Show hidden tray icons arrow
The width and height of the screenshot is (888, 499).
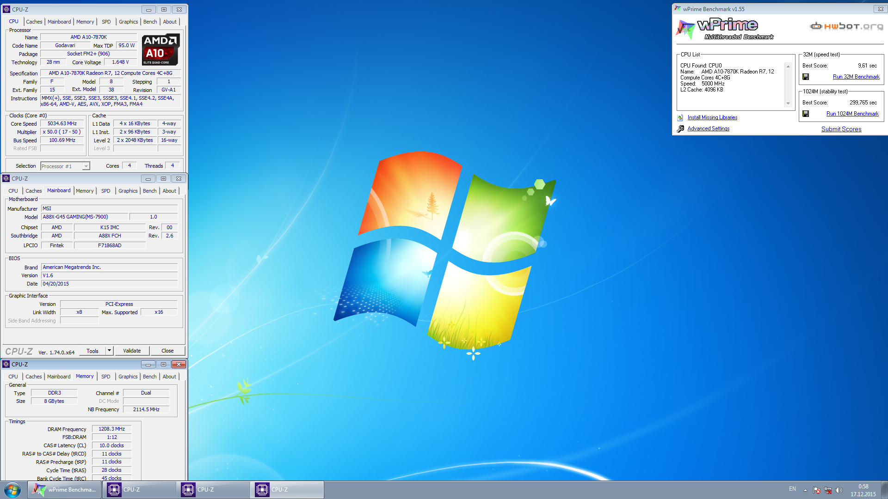805,490
